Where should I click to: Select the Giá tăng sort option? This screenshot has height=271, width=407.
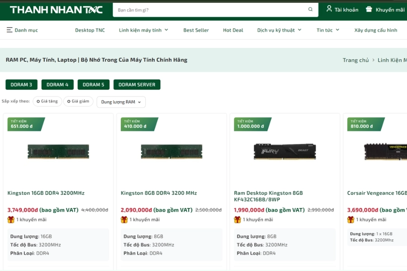pos(47,101)
